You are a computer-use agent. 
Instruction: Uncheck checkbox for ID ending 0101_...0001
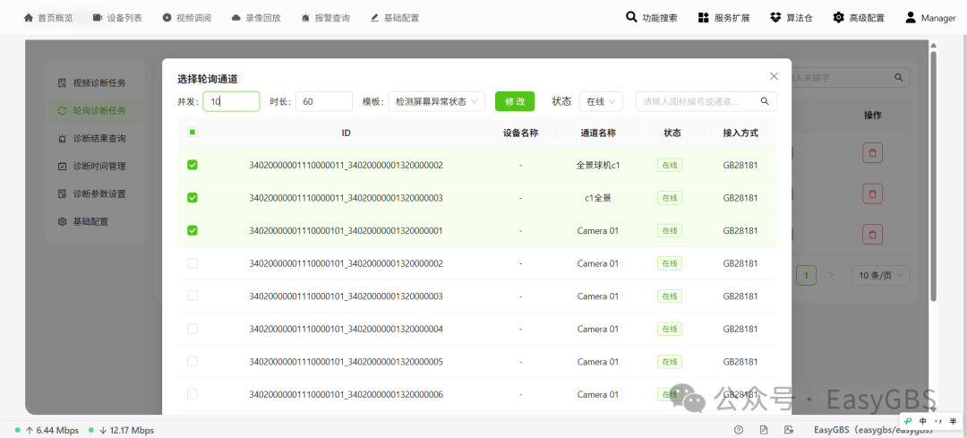[x=193, y=230]
